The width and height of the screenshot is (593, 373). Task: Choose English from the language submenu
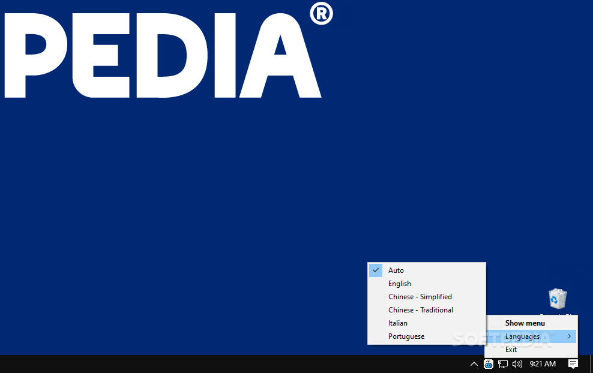[x=427, y=284]
